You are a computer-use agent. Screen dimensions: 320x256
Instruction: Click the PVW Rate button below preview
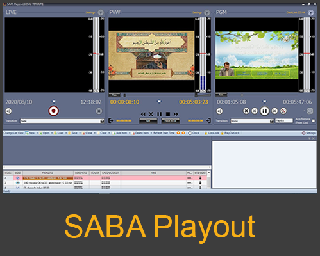coord(114,95)
